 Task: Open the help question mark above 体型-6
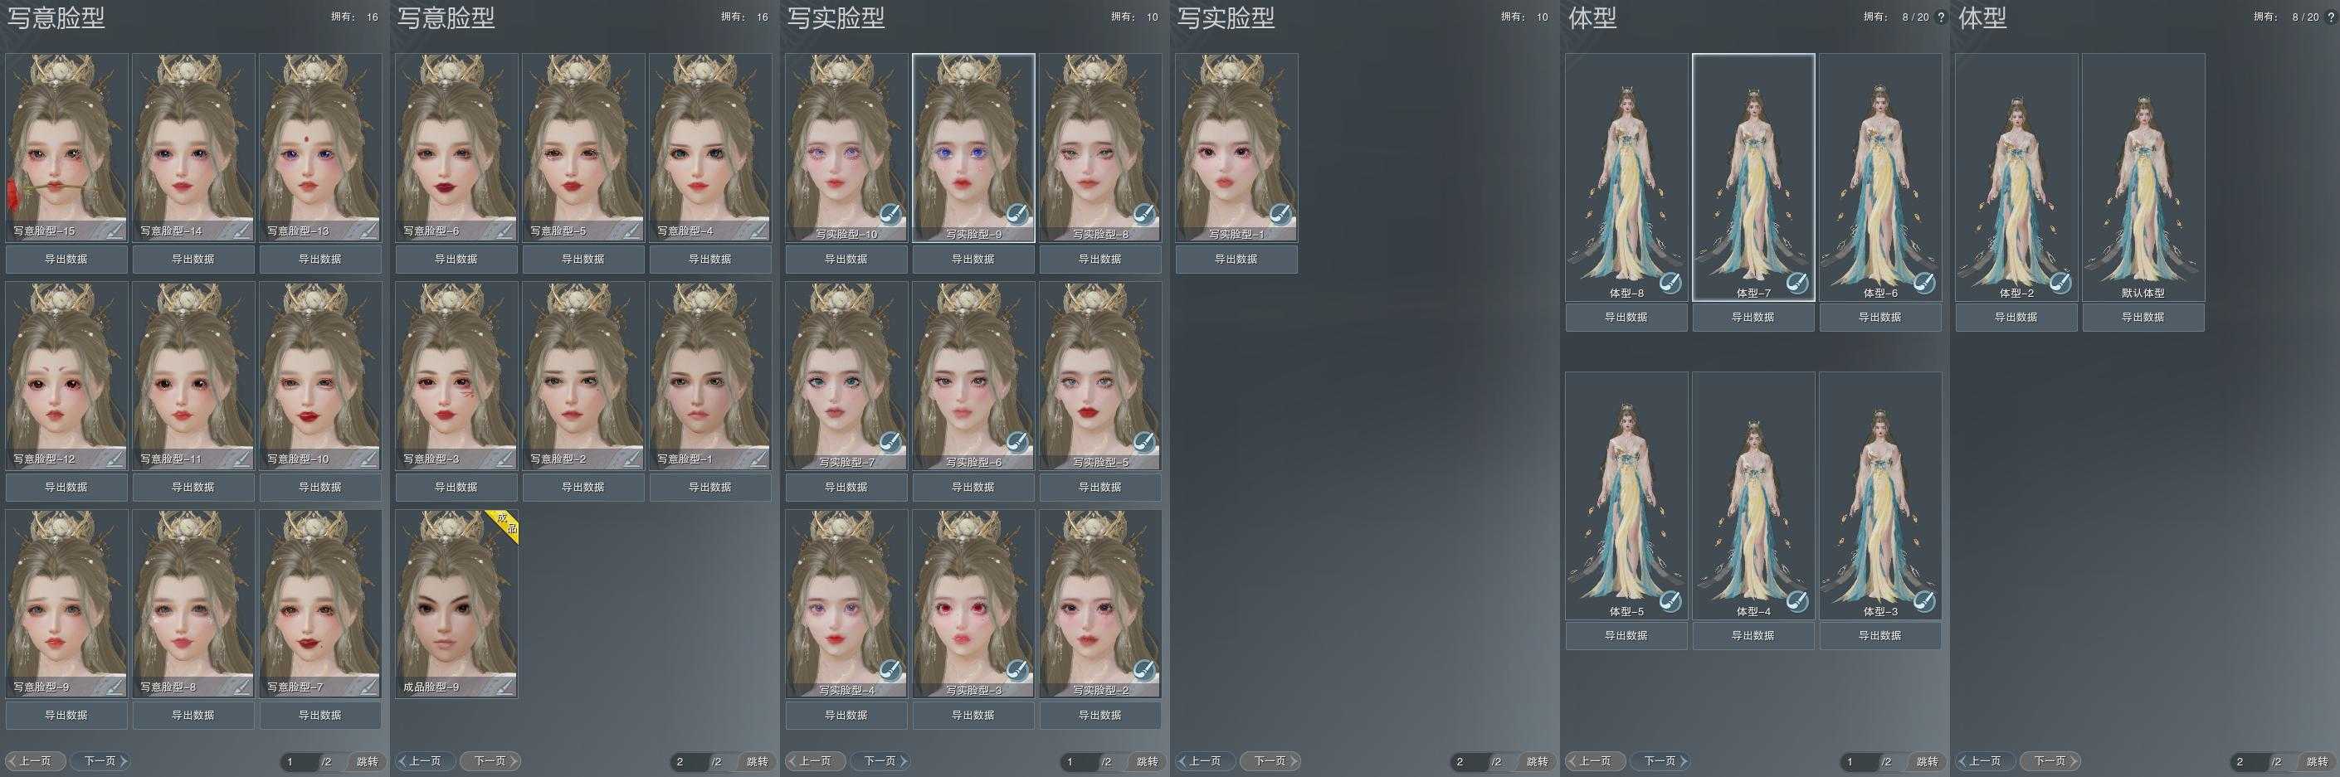pyautogui.click(x=1940, y=17)
